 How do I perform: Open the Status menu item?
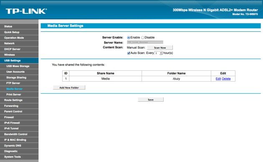tap(19, 26)
